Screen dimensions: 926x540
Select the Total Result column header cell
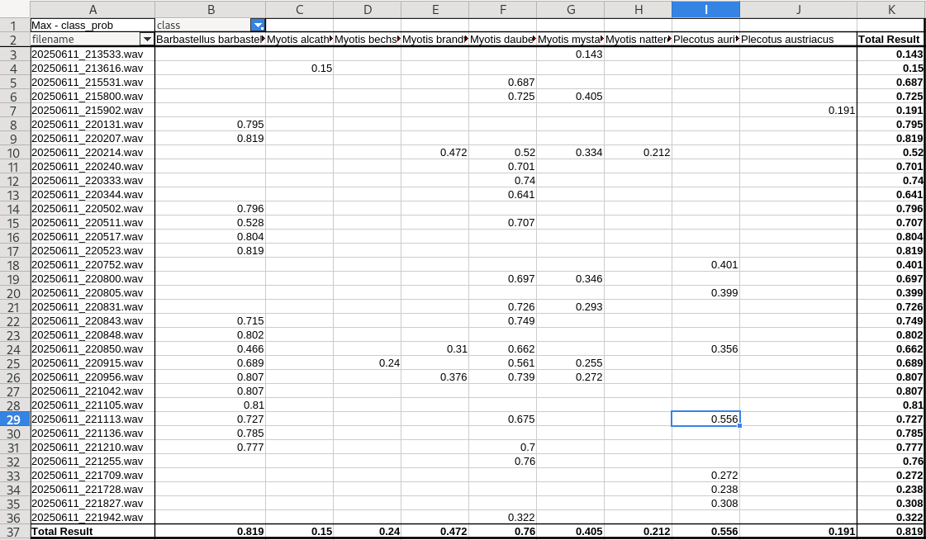889,40
